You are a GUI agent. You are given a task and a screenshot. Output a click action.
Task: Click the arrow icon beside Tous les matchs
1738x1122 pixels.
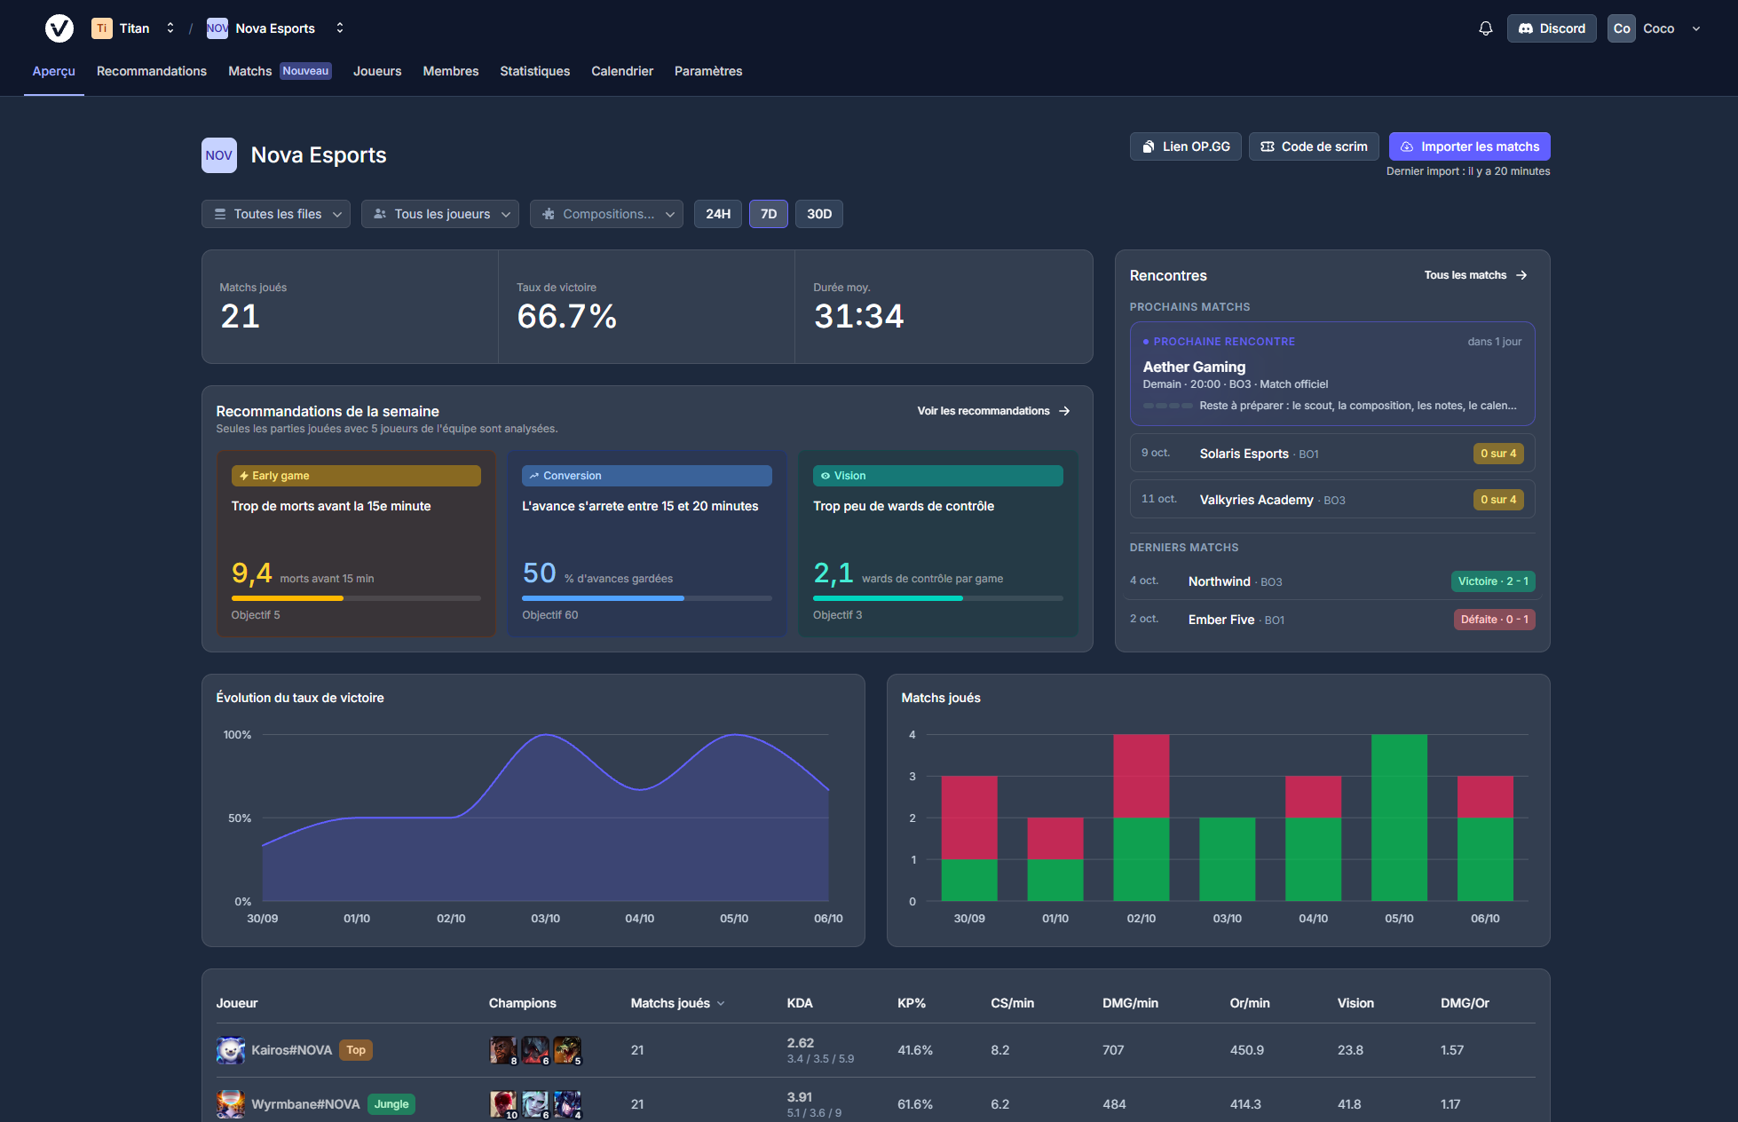point(1521,275)
